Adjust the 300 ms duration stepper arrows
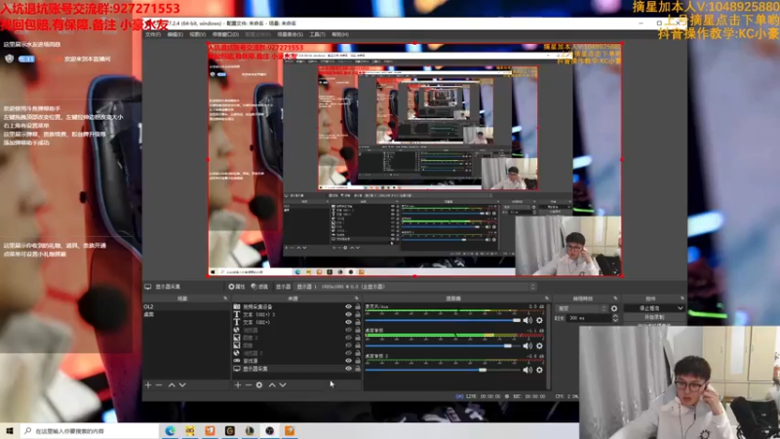The width and height of the screenshot is (780, 439). [615, 318]
